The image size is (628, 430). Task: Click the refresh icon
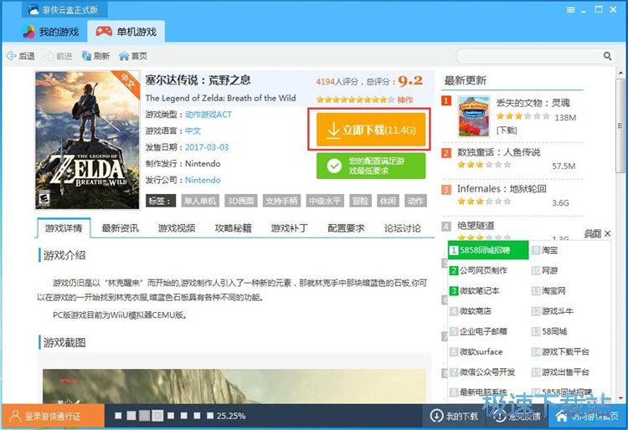86,56
